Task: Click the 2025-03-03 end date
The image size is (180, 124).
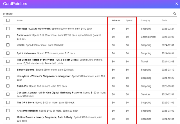Action: pyautogui.click(x=168, y=37)
